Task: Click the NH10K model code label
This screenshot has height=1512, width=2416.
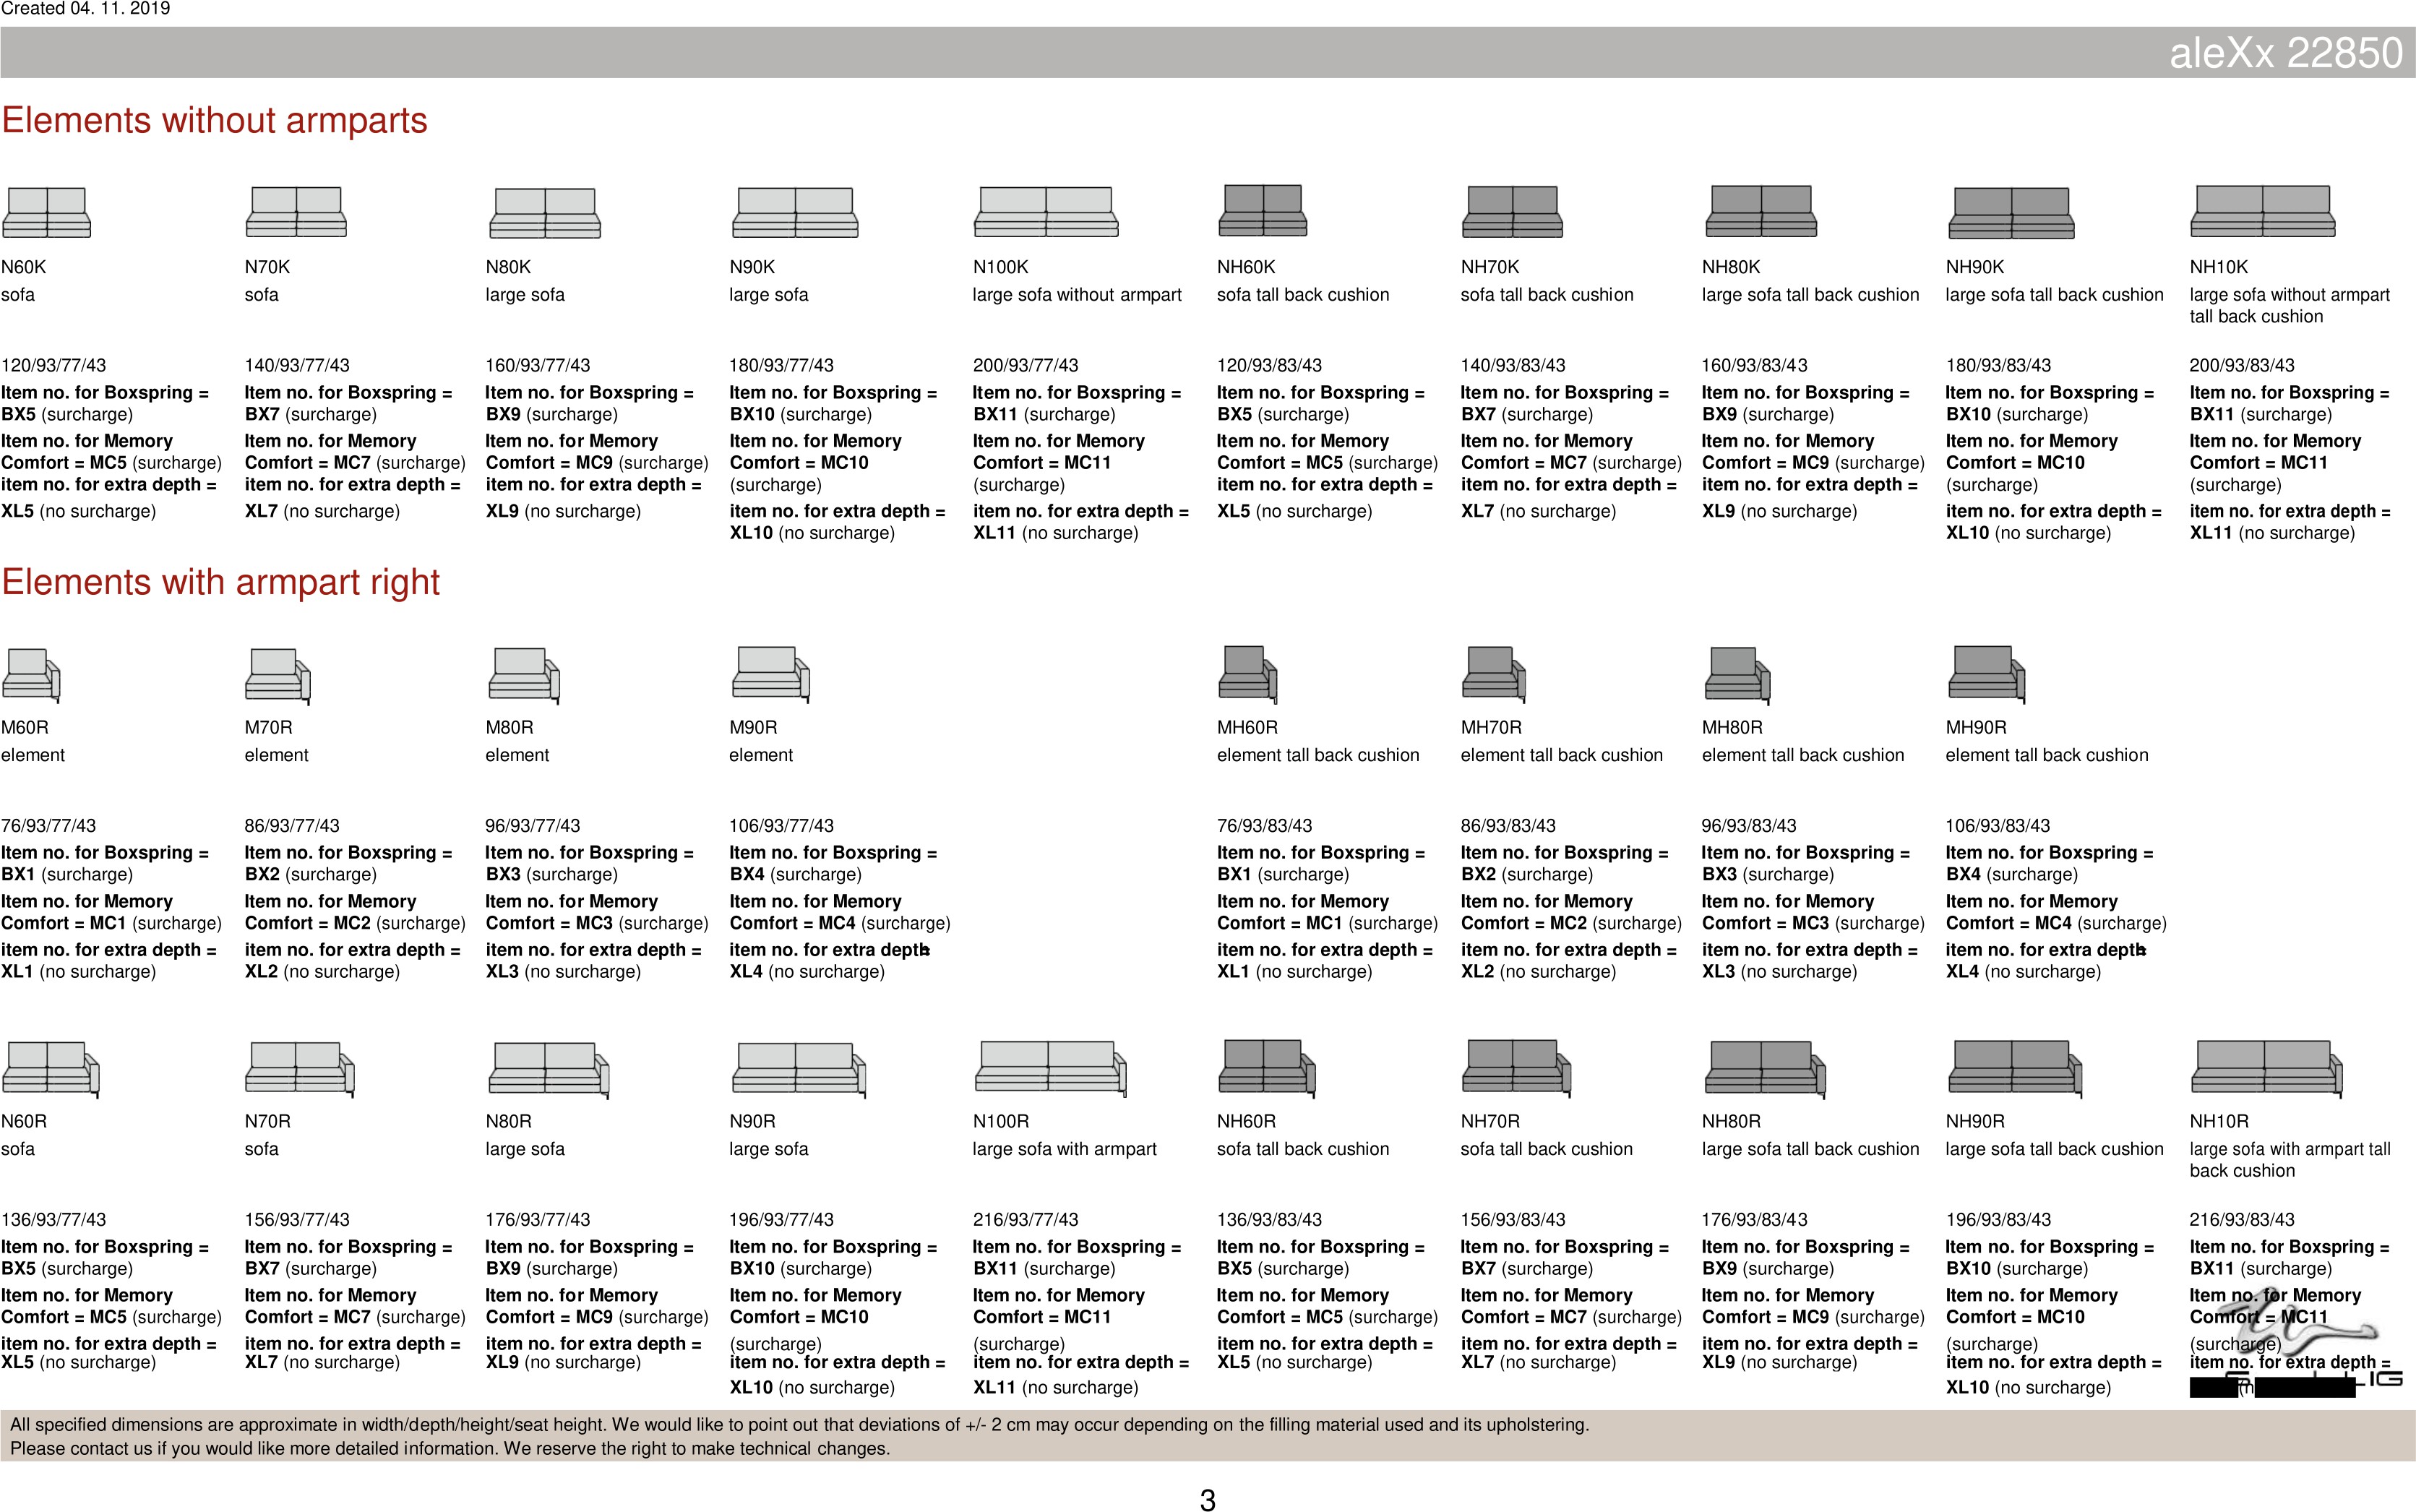Action: (2218, 267)
